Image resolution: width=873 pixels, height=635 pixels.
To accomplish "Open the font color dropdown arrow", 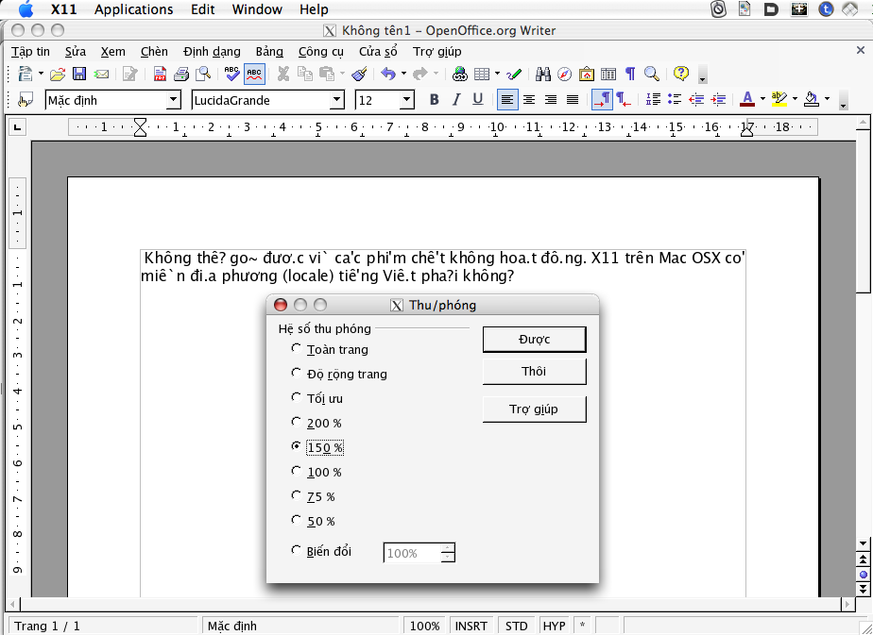I will 762,99.
